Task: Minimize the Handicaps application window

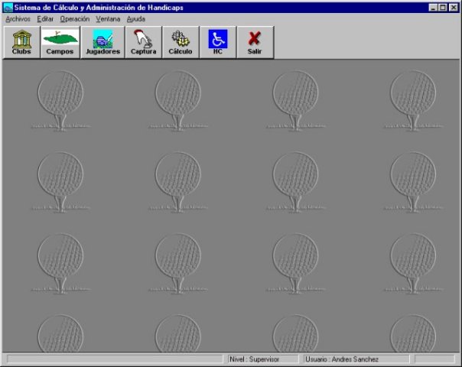Action: [433, 7]
